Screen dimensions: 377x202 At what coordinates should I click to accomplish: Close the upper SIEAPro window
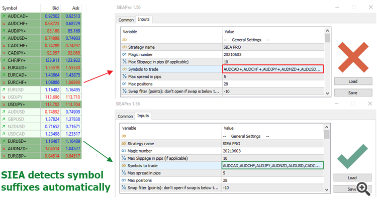pyautogui.click(x=370, y=7)
